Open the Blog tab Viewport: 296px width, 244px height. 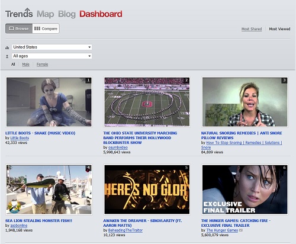67,14
